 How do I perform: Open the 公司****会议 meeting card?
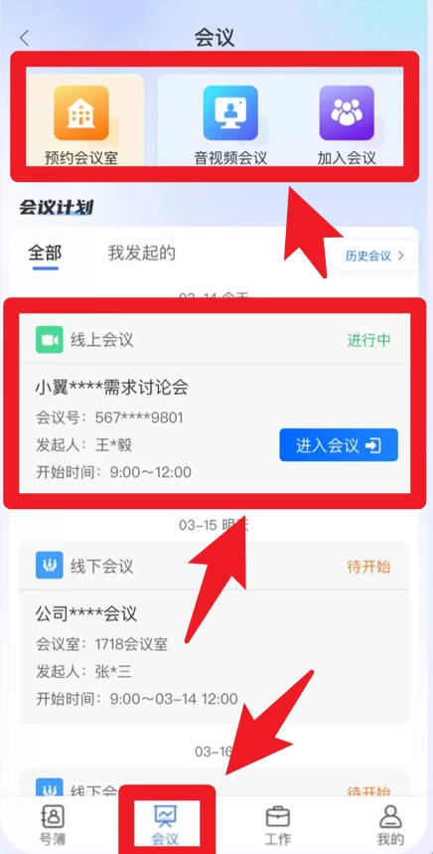click(214, 633)
